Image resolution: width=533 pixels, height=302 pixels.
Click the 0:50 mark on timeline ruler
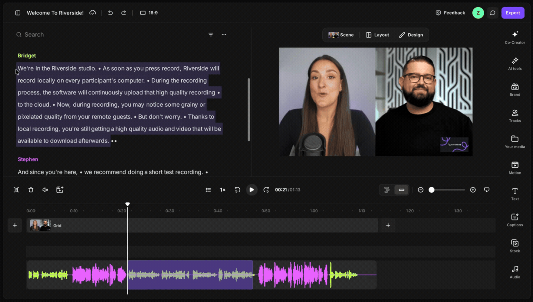[x=266, y=211]
